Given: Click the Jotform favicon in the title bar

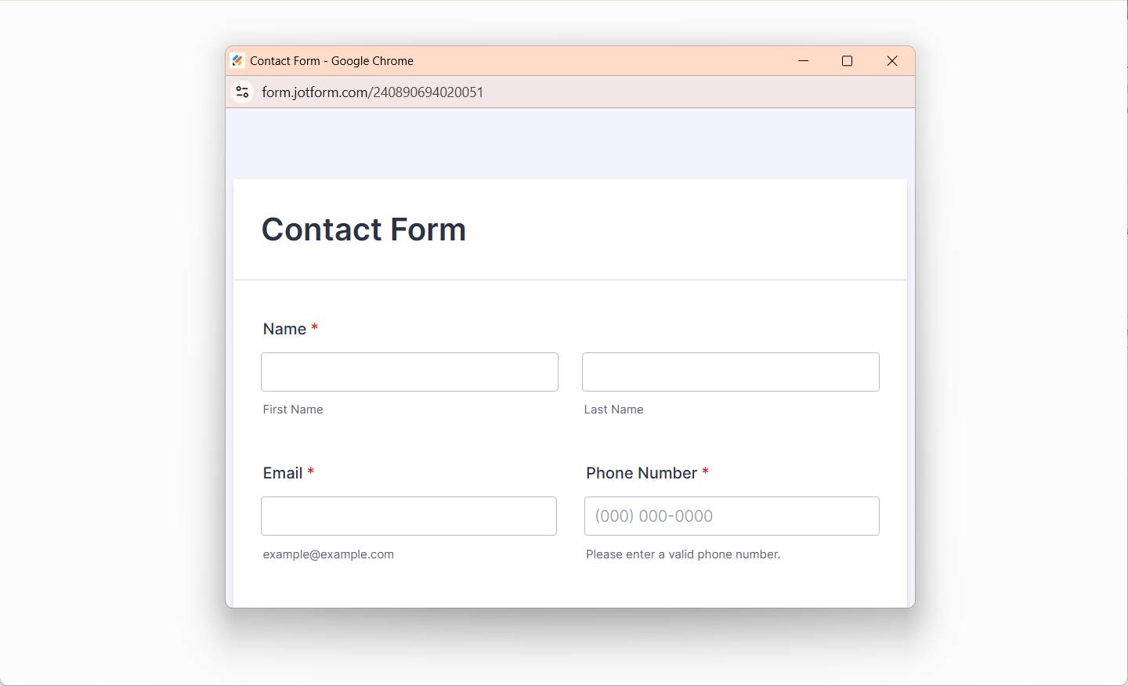Looking at the screenshot, I should 237,61.
